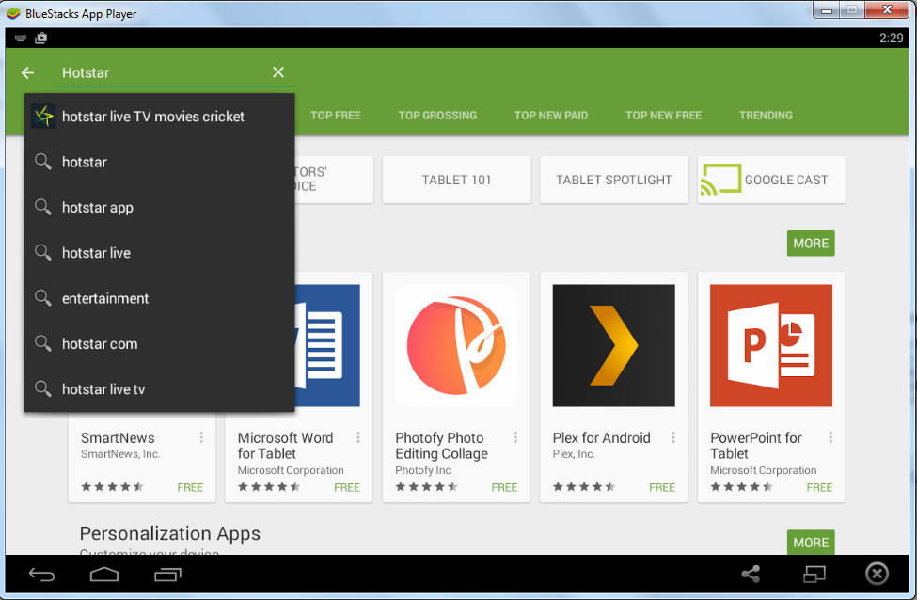Screen dimensions: 917x600
Task: Switch to the TOP NEW FREE tab
Action: (663, 116)
